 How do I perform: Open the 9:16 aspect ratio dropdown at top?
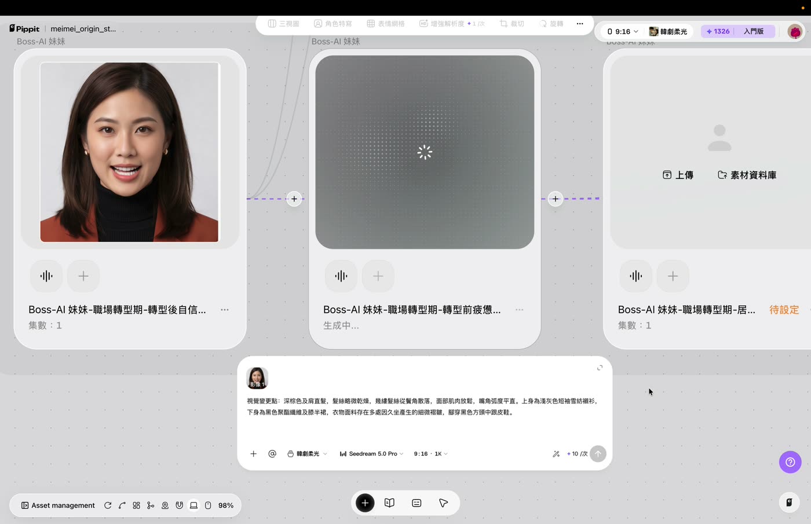(622, 32)
